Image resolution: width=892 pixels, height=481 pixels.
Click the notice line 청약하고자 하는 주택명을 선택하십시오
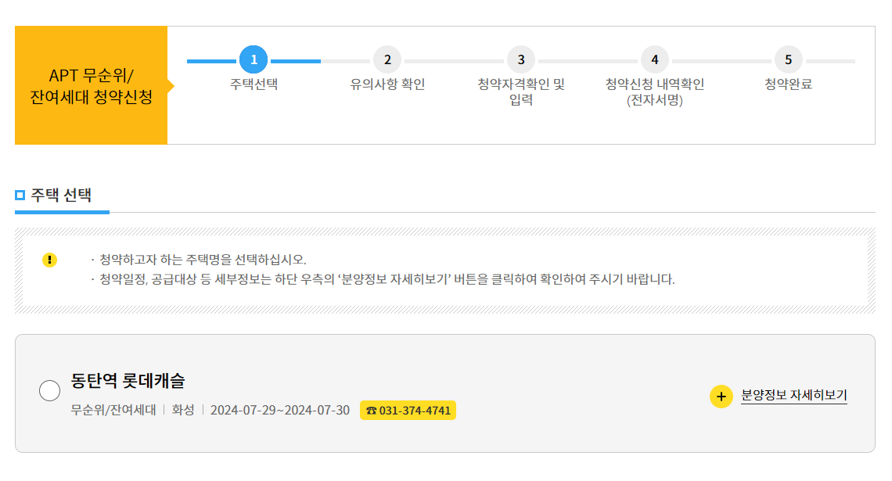[203, 260]
